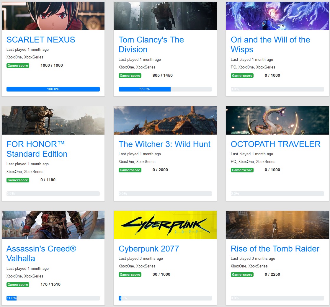Click Ori card 0 / 1000 score
This screenshot has height=307, width=330.
click(x=272, y=75)
